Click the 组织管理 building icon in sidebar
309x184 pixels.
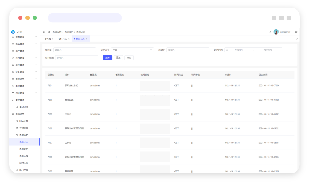13,86
